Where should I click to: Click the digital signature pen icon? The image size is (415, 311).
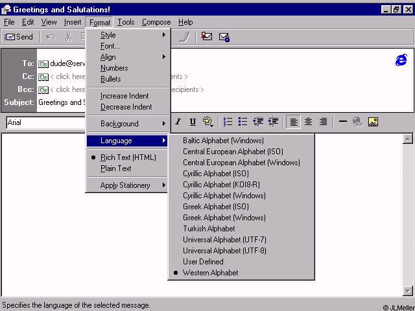pos(184,37)
